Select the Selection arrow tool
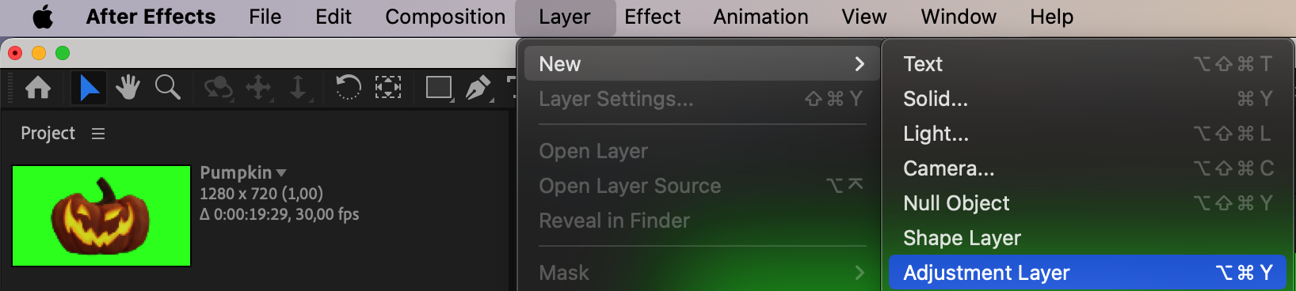Image resolution: width=1296 pixels, height=291 pixels. pyautogui.click(x=89, y=87)
